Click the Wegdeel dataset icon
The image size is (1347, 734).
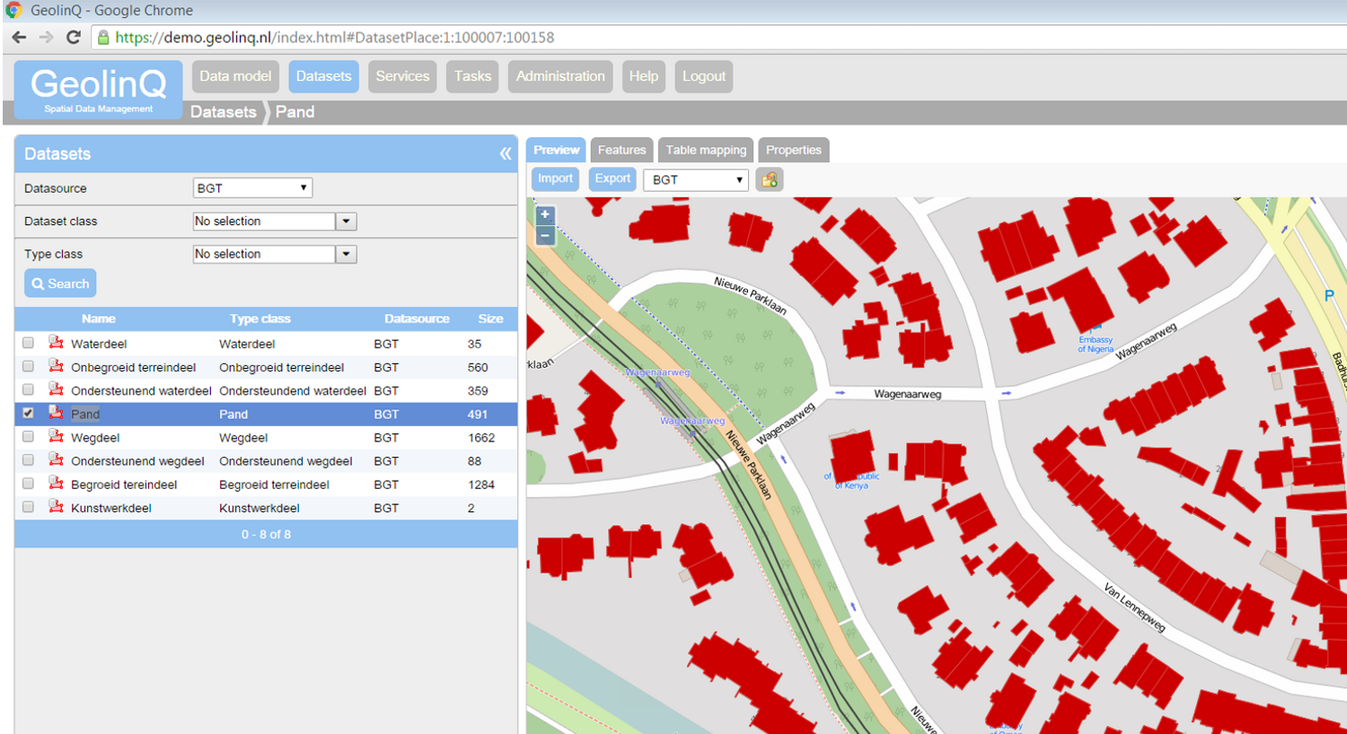[56, 436]
